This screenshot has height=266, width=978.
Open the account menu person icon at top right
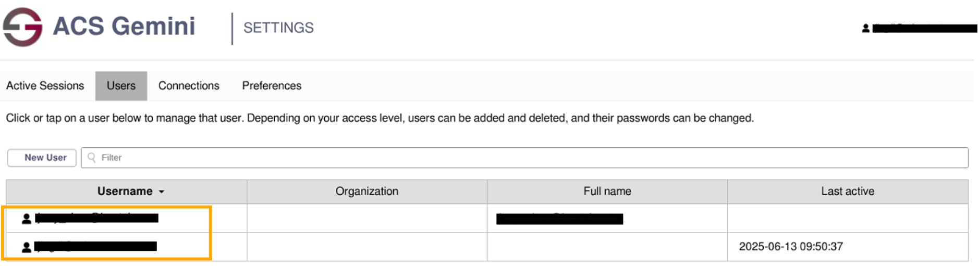(x=865, y=29)
